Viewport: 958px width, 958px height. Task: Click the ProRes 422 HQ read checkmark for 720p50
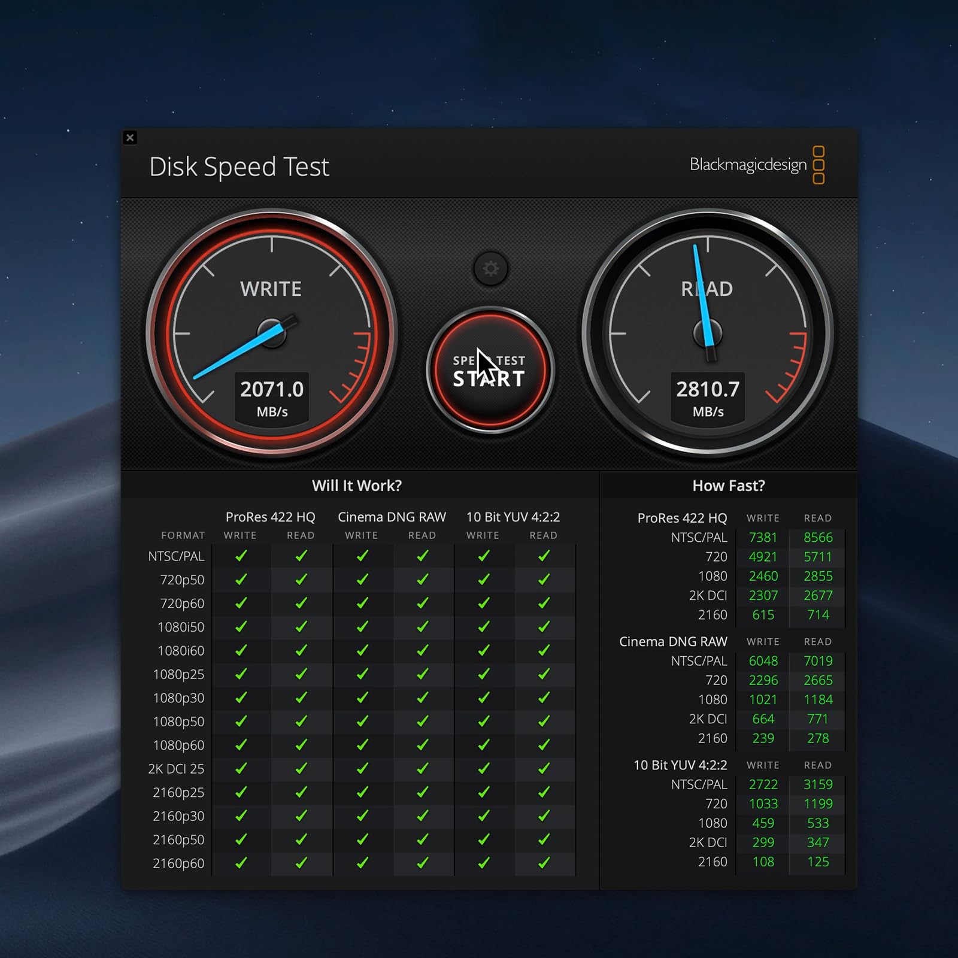tap(301, 580)
